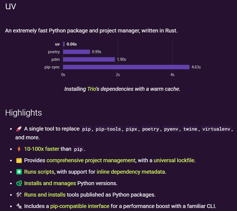Viewport: 237px width, 211px height.
Task: Click the 'Runs and installs' link
Action: [x=45, y=195]
